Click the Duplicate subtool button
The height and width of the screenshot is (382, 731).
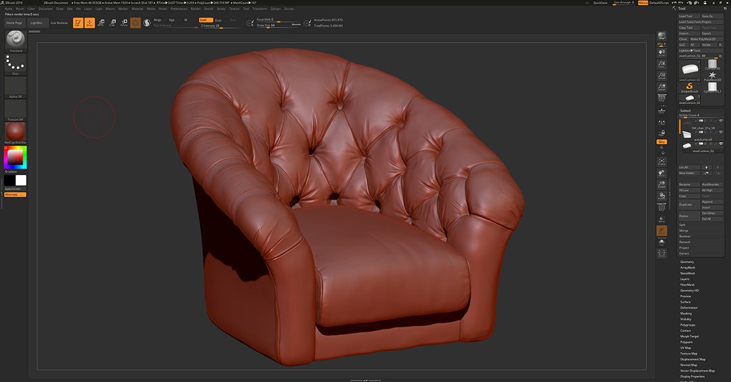685,205
